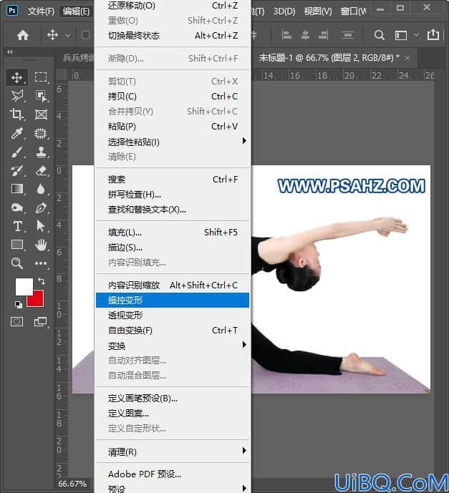Select the Object Selection tool
Viewport: 449px width, 493px height.
pyautogui.click(x=41, y=96)
